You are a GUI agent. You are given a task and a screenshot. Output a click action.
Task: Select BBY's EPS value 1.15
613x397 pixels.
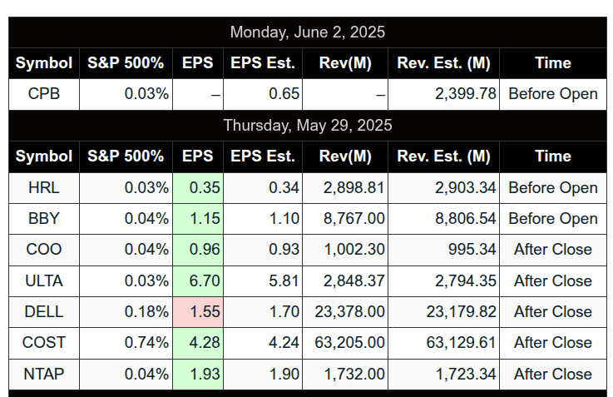tap(198, 219)
